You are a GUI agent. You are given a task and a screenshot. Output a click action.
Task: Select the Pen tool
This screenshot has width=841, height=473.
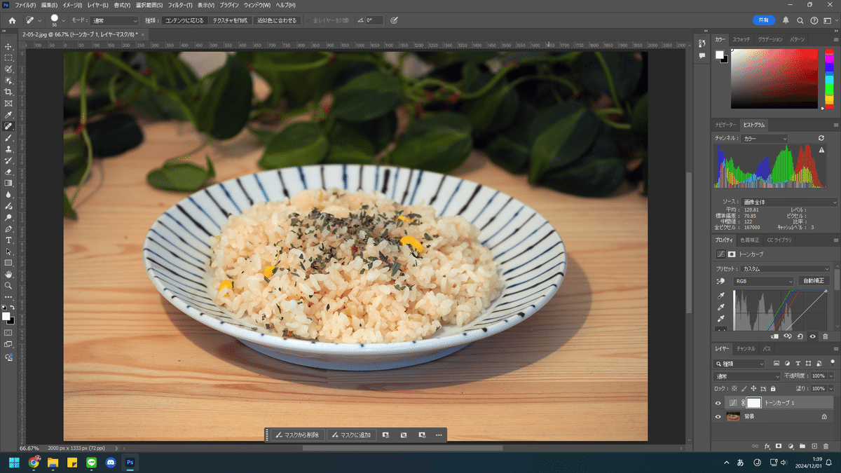click(x=8, y=228)
